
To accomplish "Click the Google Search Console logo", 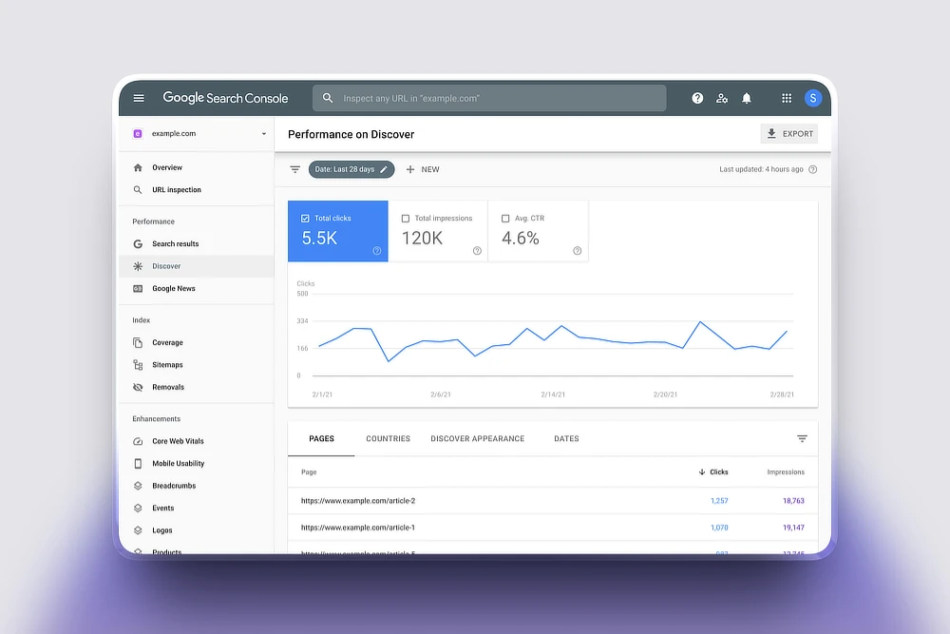I will (225, 98).
